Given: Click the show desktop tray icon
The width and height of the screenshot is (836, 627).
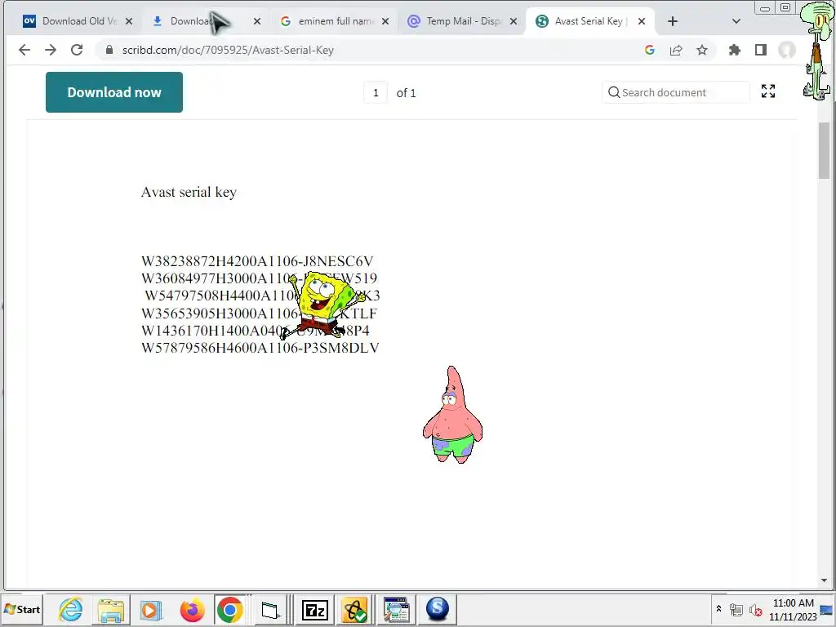Looking at the screenshot, I should [827, 609].
